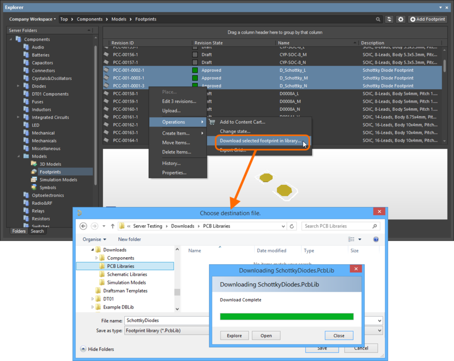Screen dimensions: 454x361
Task: Select "Download selected footprint in library..." menu item
Action: 260,141
